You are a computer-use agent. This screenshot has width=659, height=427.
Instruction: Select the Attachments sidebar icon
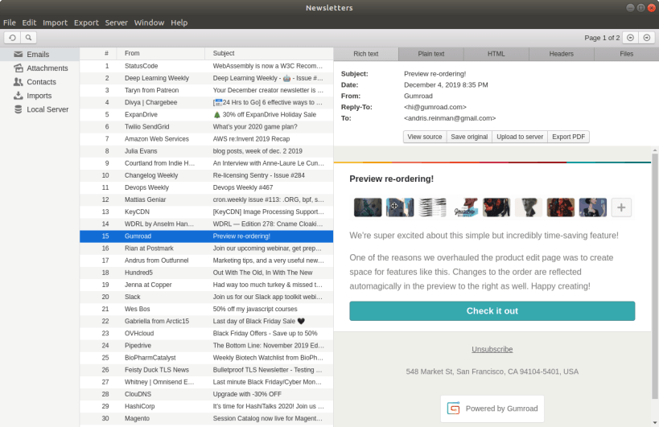[18, 68]
